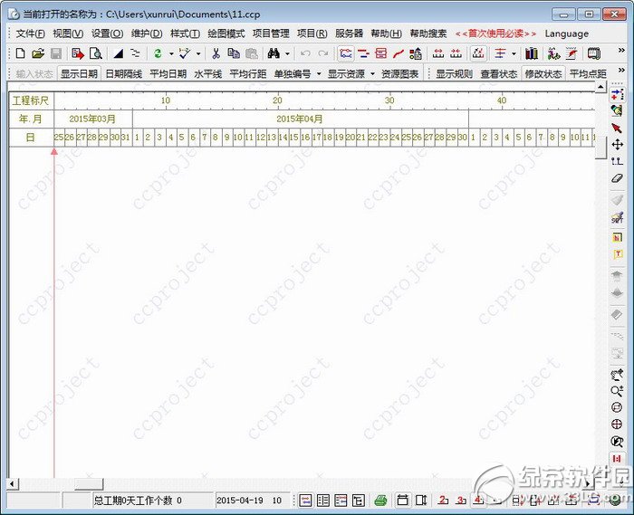Toggle 平均日期 option
Screen dimensions: 634x515
point(168,74)
